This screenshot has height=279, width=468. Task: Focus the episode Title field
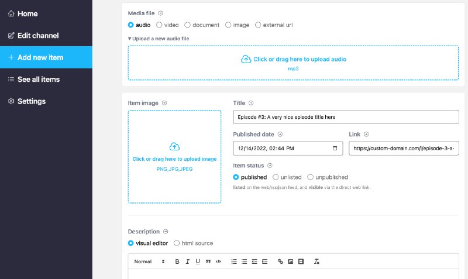(x=346, y=117)
